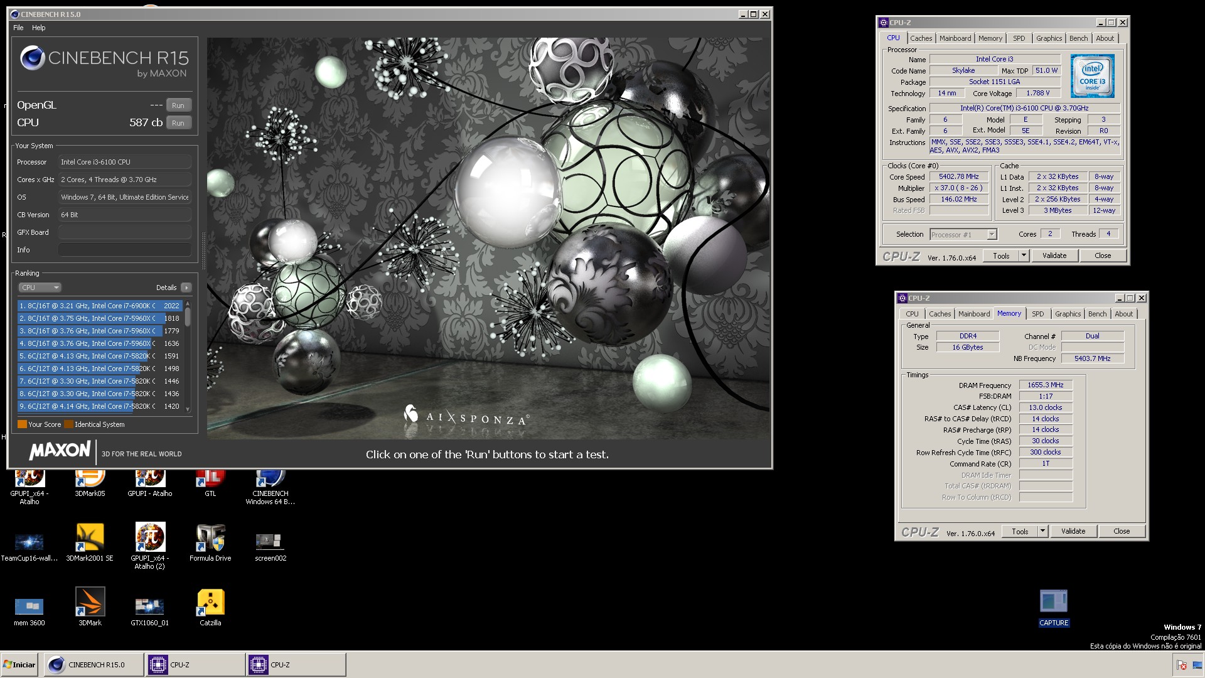Click the network icon in system tray
Image resolution: width=1205 pixels, height=678 pixels.
pyautogui.click(x=1197, y=665)
